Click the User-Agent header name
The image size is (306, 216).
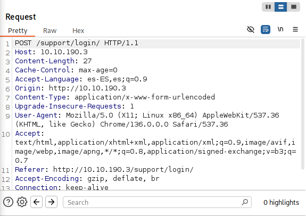tap(36, 115)
